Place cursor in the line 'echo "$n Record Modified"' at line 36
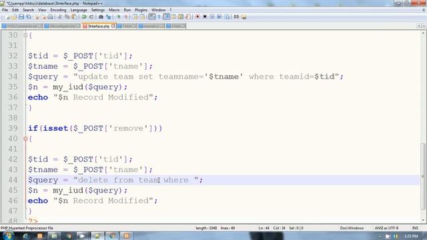Image resolution: width=427 pixels, height=240 pixels. point(93,97)
